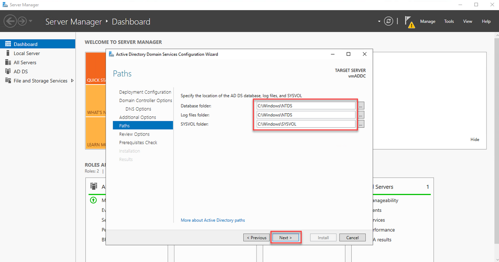Click the back navigation arrow in Server Manager
This screenshot has width=499, height=262.
[x=10, y=21]
